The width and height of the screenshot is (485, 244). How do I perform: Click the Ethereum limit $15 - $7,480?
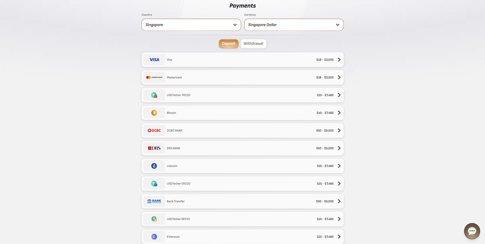point(325,237)
